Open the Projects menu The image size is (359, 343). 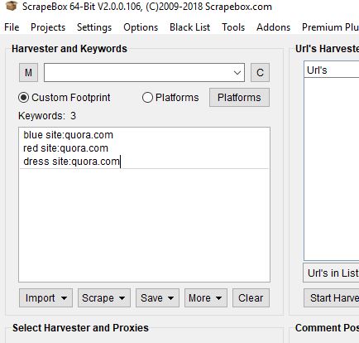point(48,27)
